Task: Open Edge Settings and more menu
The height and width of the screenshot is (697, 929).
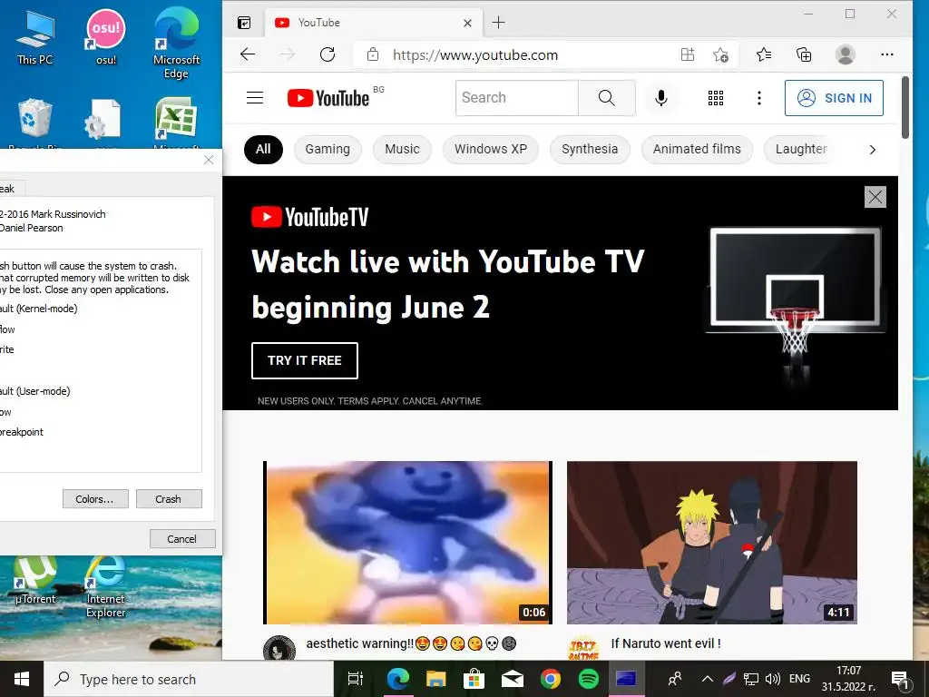Action: [x=887, y=54]
